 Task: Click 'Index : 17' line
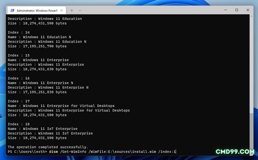18,101
